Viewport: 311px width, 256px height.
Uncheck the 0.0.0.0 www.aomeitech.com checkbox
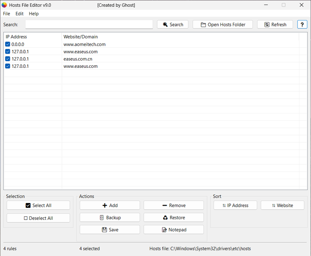(x=8, y=44)
